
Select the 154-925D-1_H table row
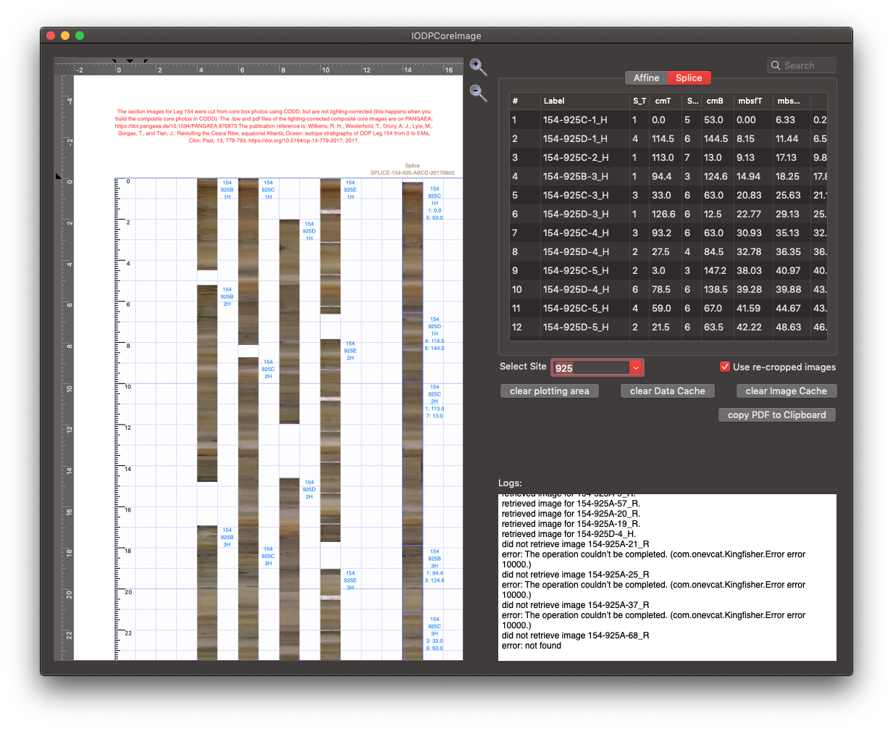pos(668,138)
